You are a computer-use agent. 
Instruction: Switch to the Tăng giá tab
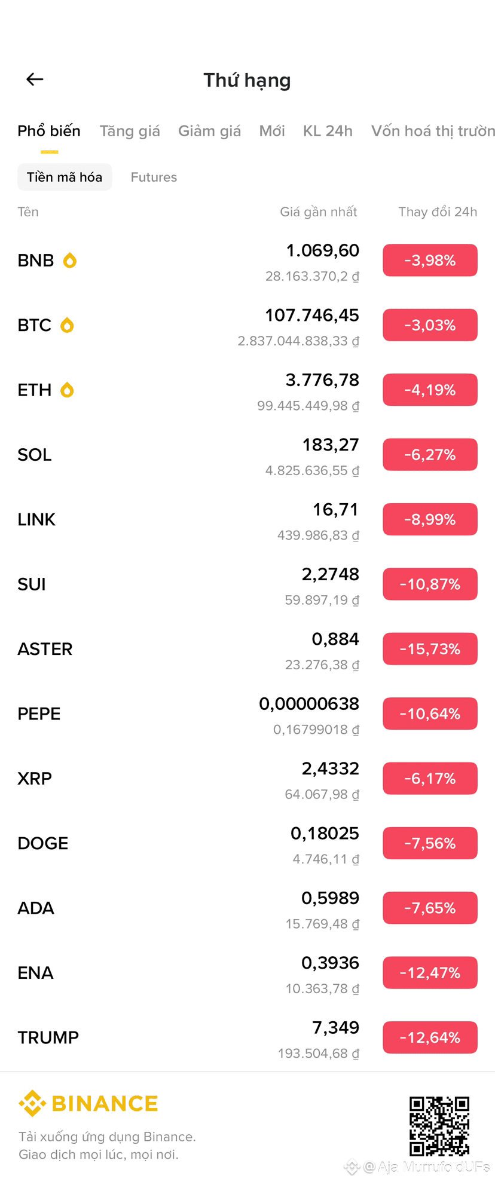130,131
